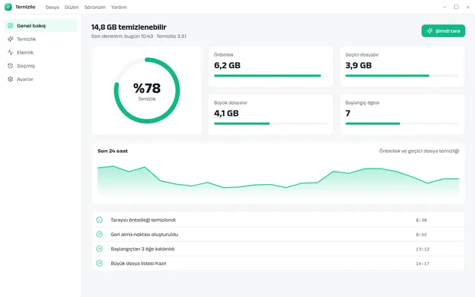Open the Görünüm menu
475x297 pixels.
(x=95, y=7)
